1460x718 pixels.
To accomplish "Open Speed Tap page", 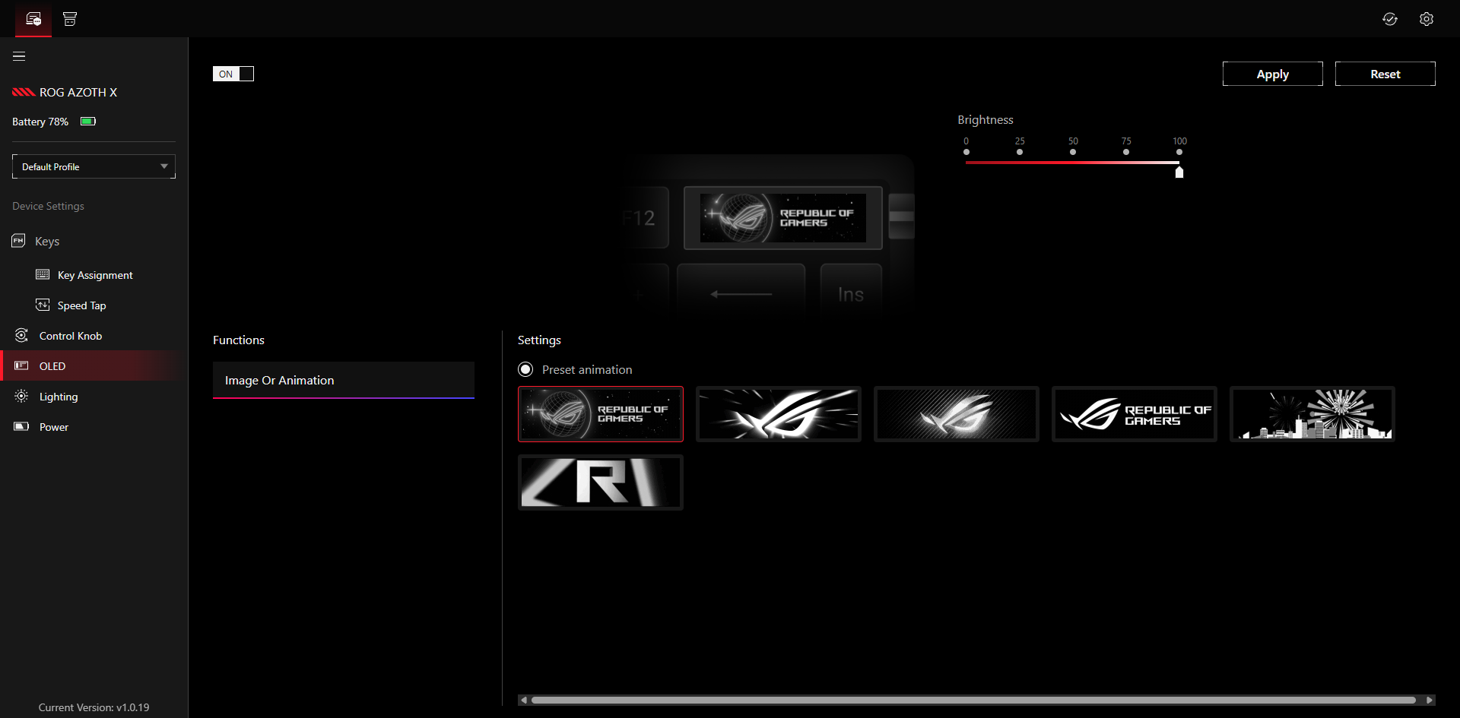I will click(x=81, y=305).
